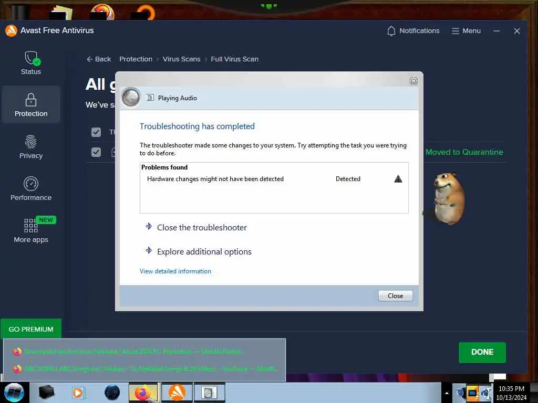Screen dimensions: 538x403
Task: Open More apps grid in sidebar
Action: 31,231
